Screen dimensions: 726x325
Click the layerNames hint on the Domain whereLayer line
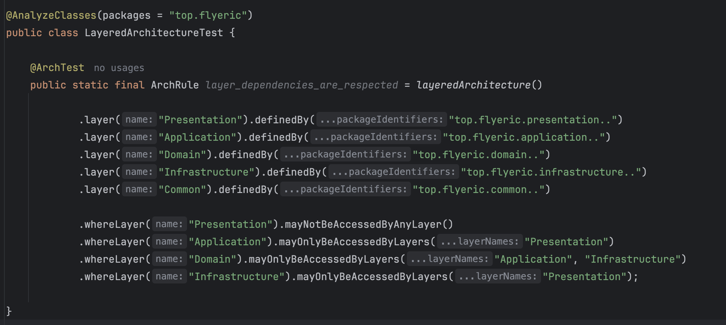[450, 259]
